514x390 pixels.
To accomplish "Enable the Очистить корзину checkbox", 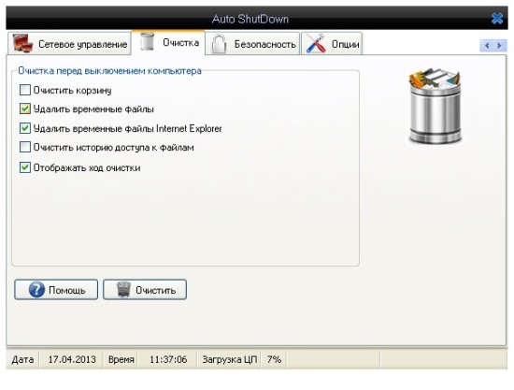I will 25,90.
